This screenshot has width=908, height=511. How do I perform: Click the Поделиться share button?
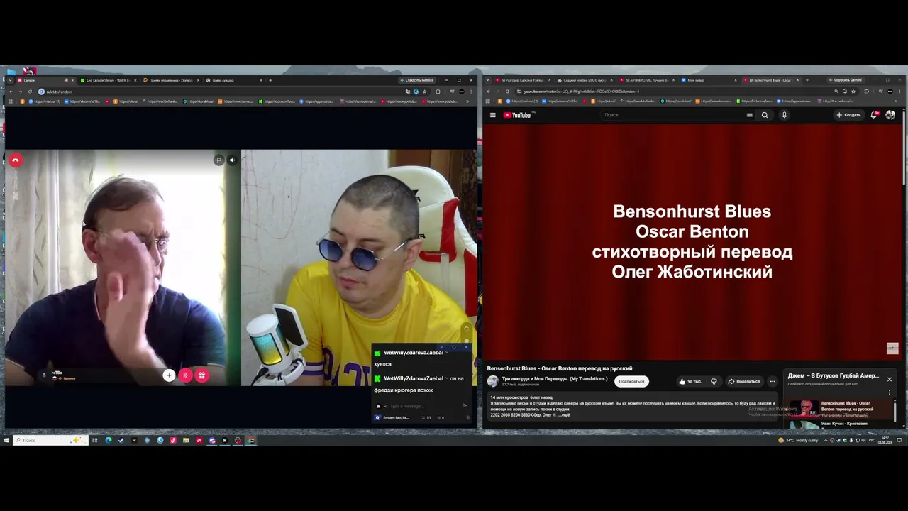pyautogui.click(x=743, y=381)
